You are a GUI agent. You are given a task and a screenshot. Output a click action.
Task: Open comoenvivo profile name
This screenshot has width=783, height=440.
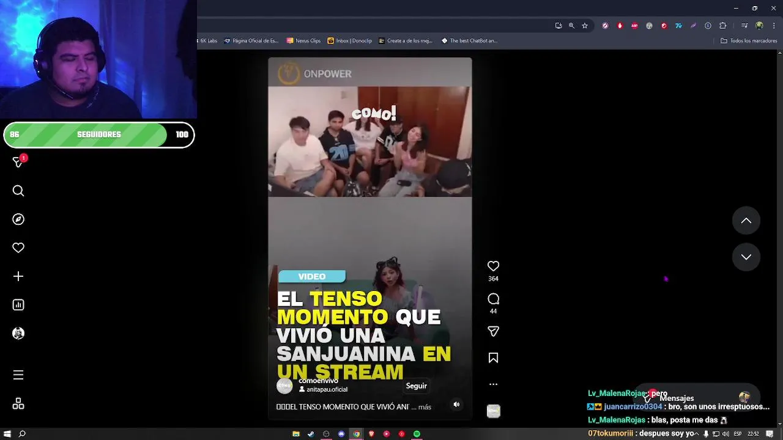coord(318,381)
